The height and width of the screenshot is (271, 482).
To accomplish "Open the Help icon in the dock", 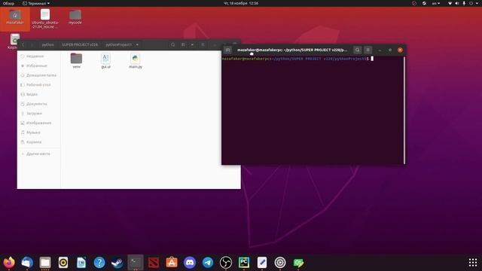I will click(99, 263).
